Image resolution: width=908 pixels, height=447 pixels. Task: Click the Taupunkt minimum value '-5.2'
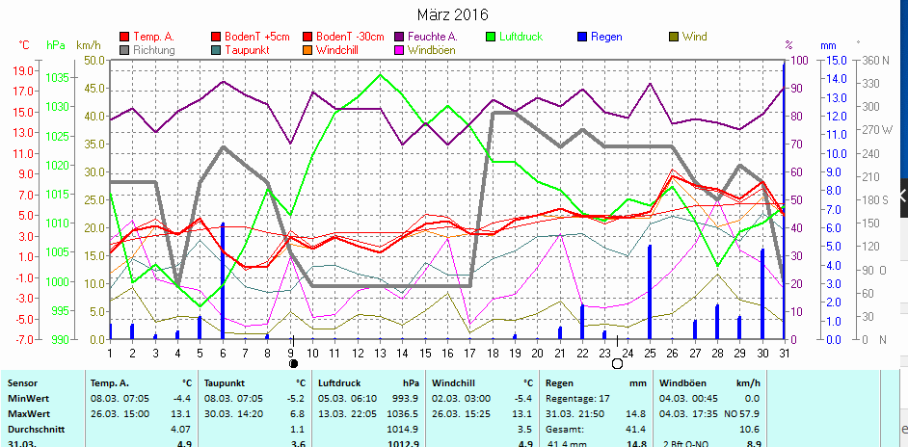click(x=297, y=399)
